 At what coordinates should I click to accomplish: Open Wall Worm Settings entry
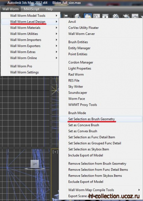[24, 72]
